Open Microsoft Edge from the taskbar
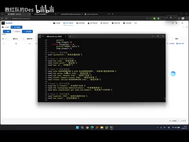The height and width of the screenshot is (142, 189). 92,127
